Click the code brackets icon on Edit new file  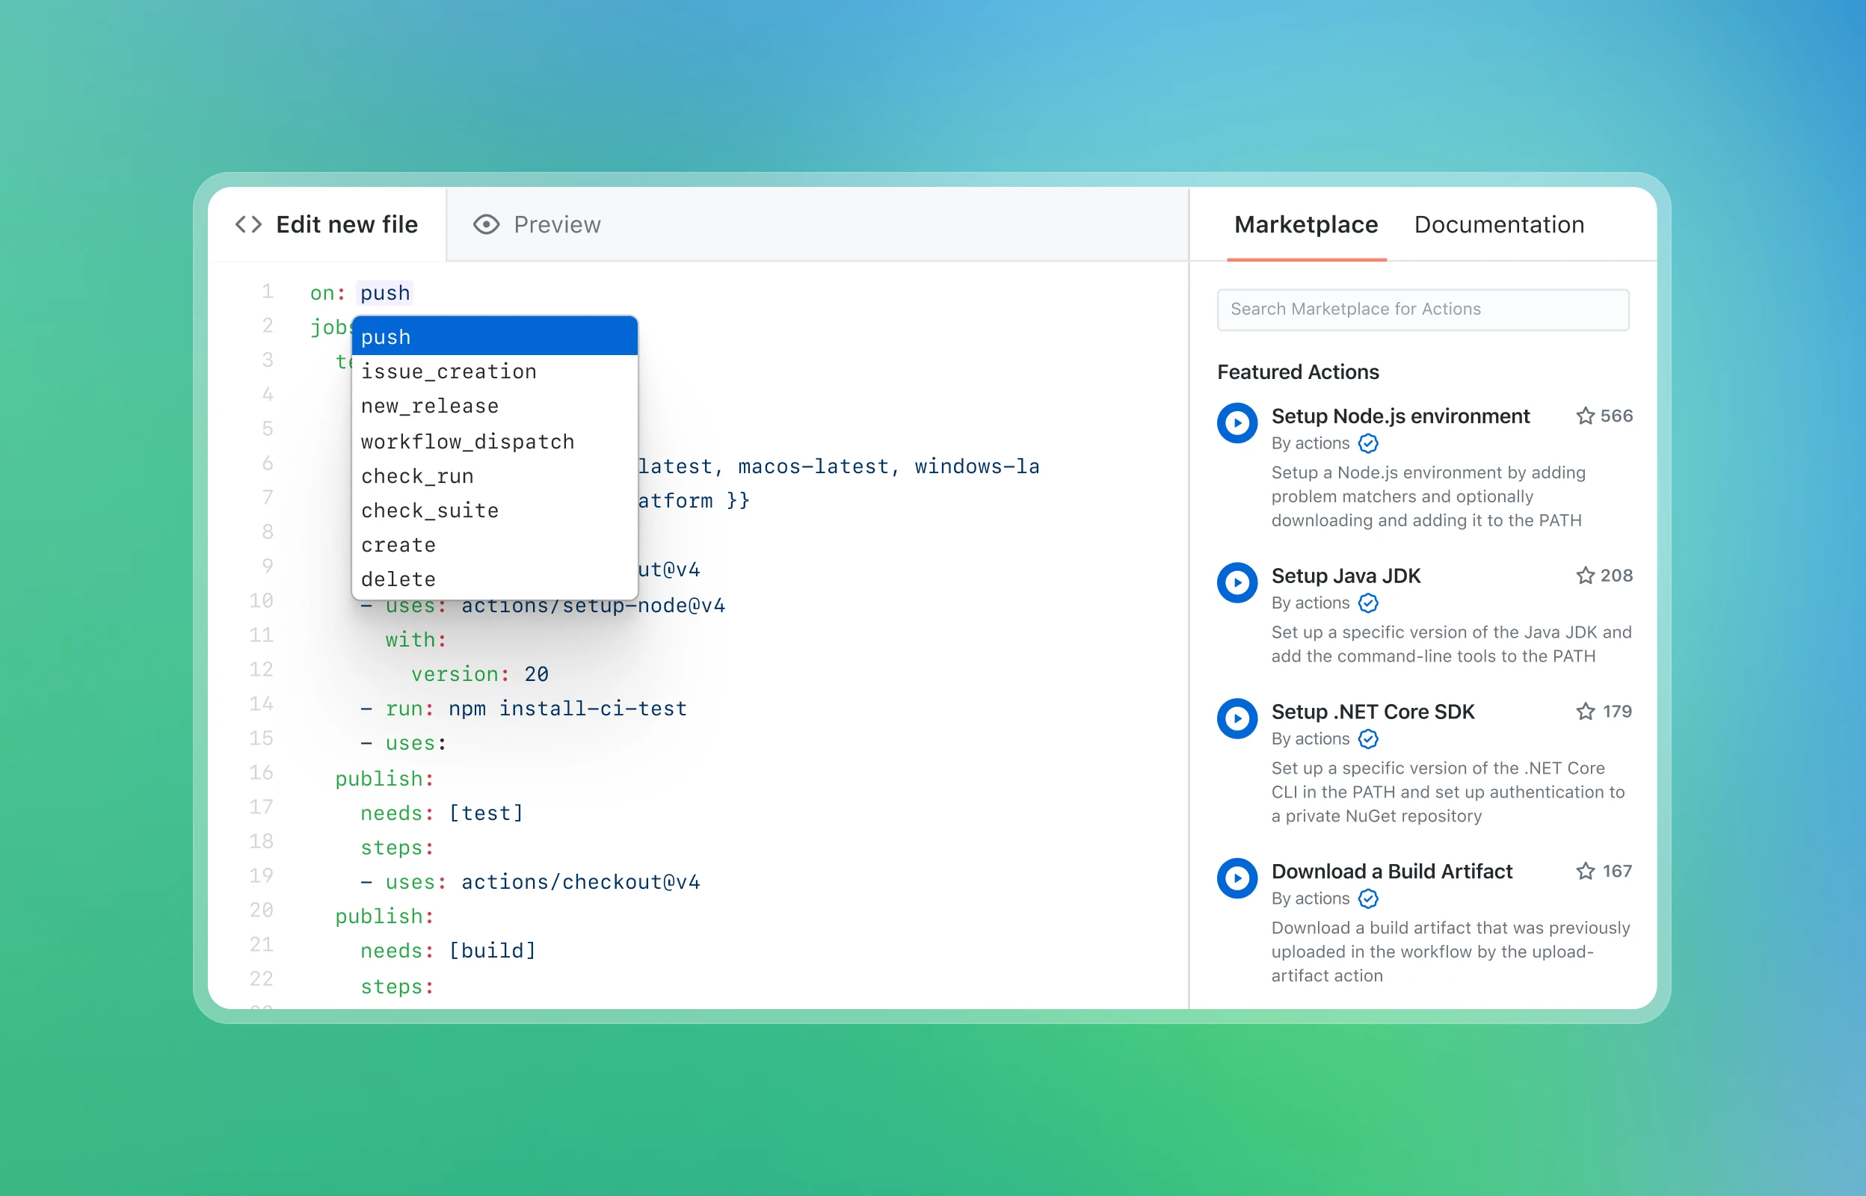(x=248, y=224)
